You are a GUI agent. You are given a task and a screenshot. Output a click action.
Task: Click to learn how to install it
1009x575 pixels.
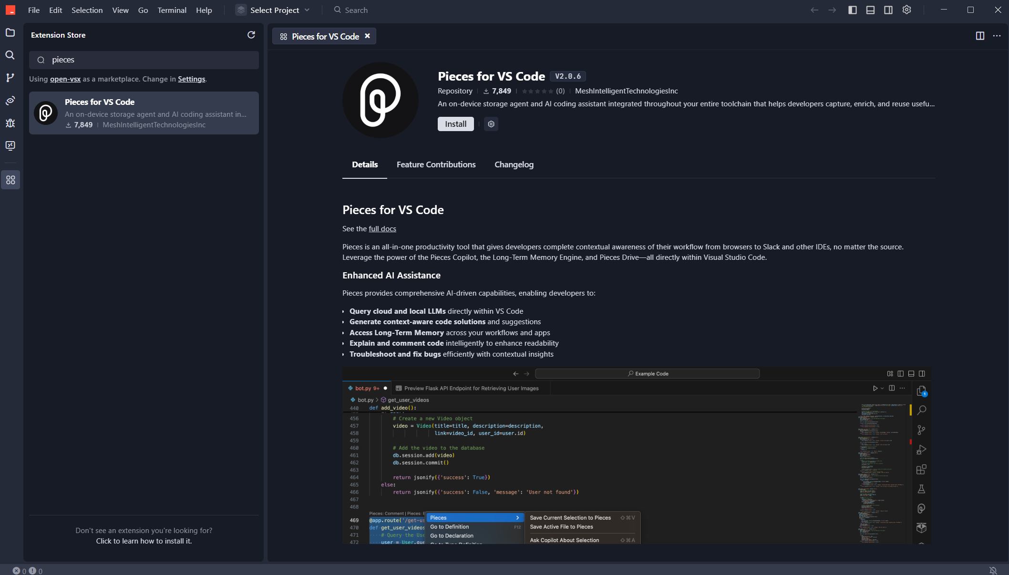click(144, 541)
